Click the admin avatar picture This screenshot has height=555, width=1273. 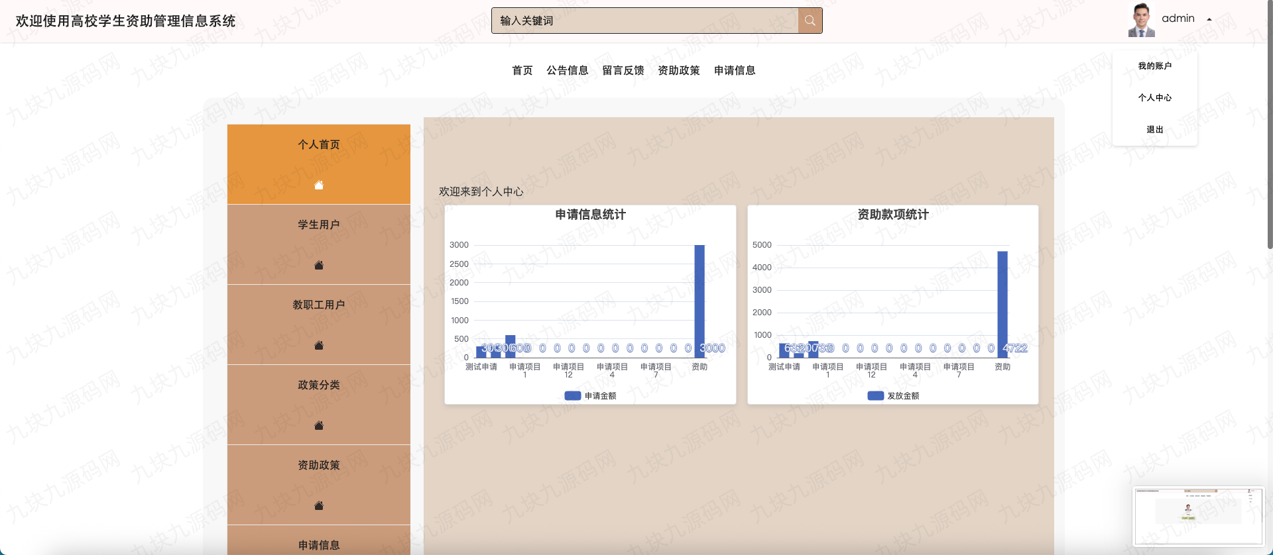(x=1141, y=20)
